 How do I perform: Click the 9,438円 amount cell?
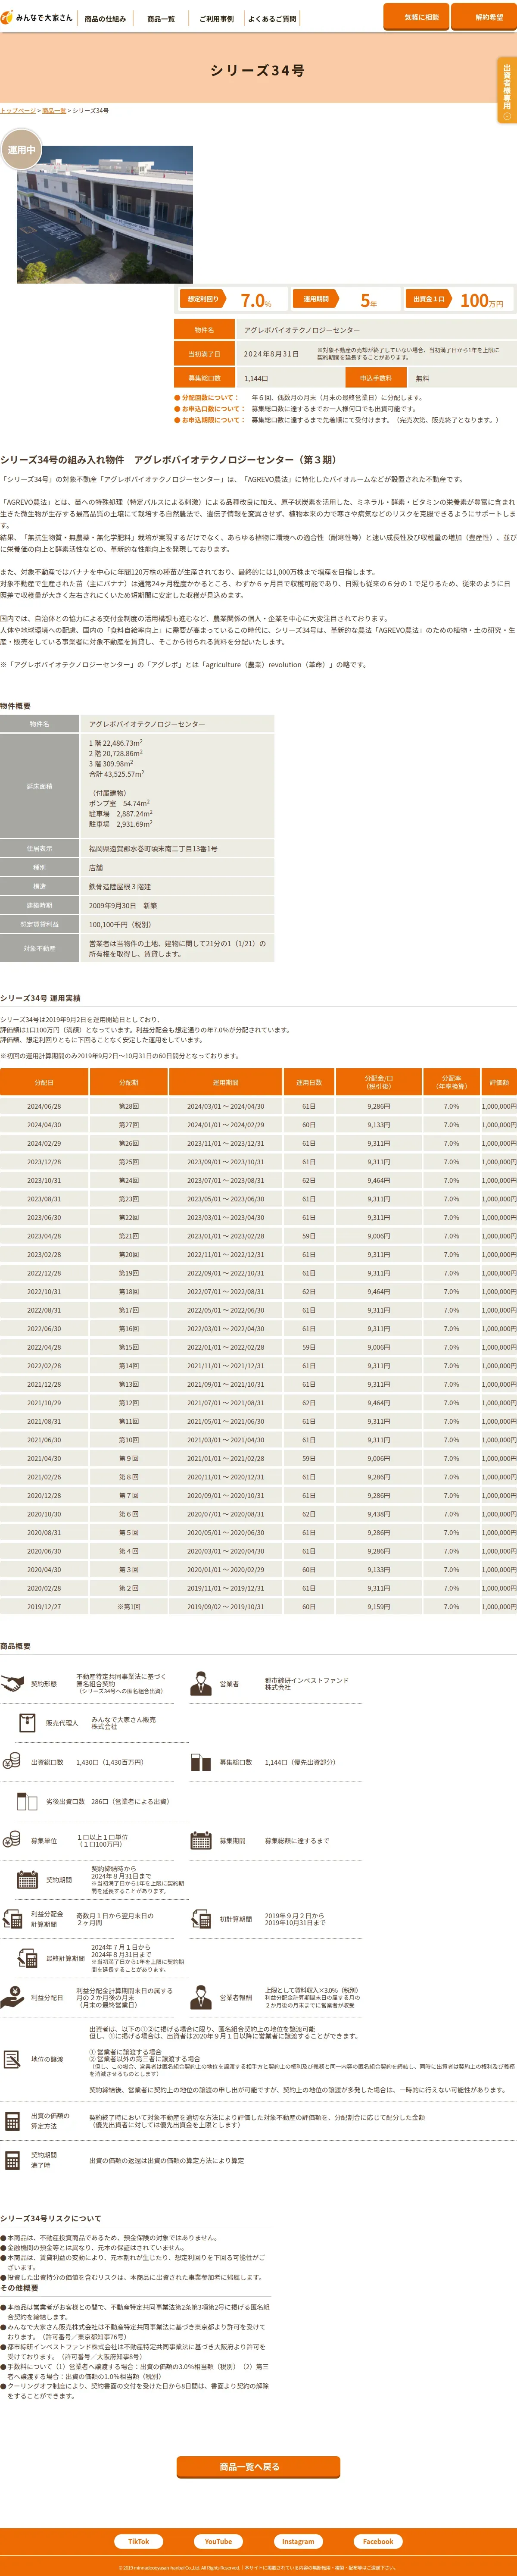(x=379, y=1514)
